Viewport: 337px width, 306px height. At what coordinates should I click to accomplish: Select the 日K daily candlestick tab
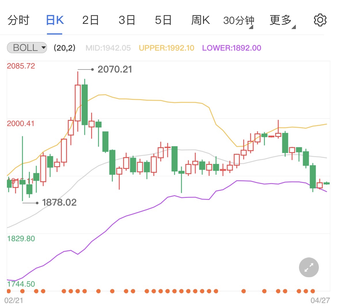54,20
